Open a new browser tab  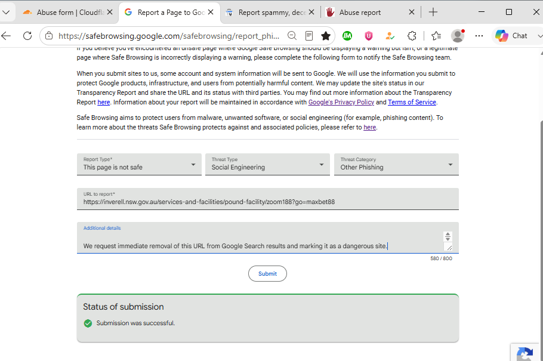[x=433, y=12]
